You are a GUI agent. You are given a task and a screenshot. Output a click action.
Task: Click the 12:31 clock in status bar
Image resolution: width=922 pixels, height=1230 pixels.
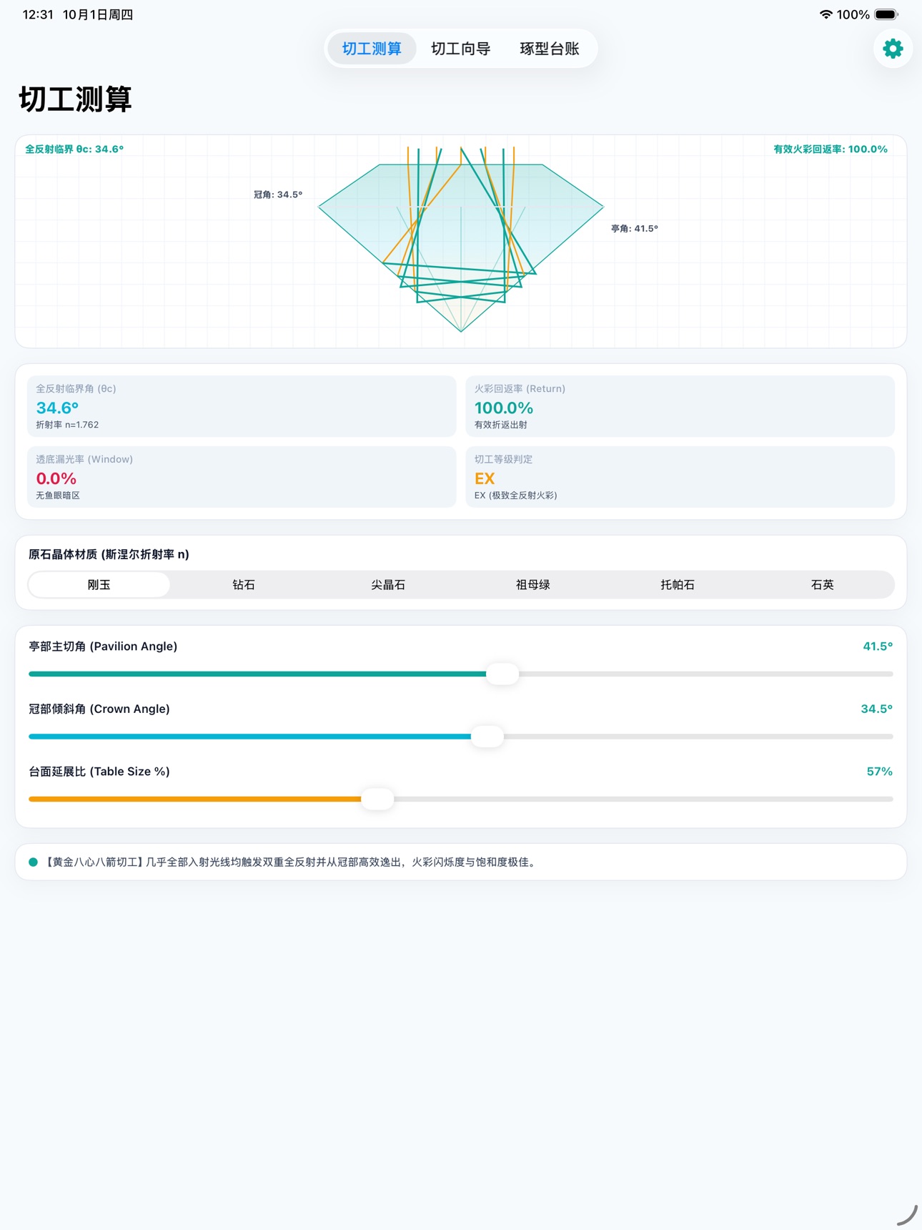pos(38,14)
